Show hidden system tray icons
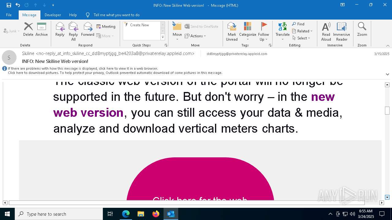Viewport: 392px width, 220px height. pos(330,214)
